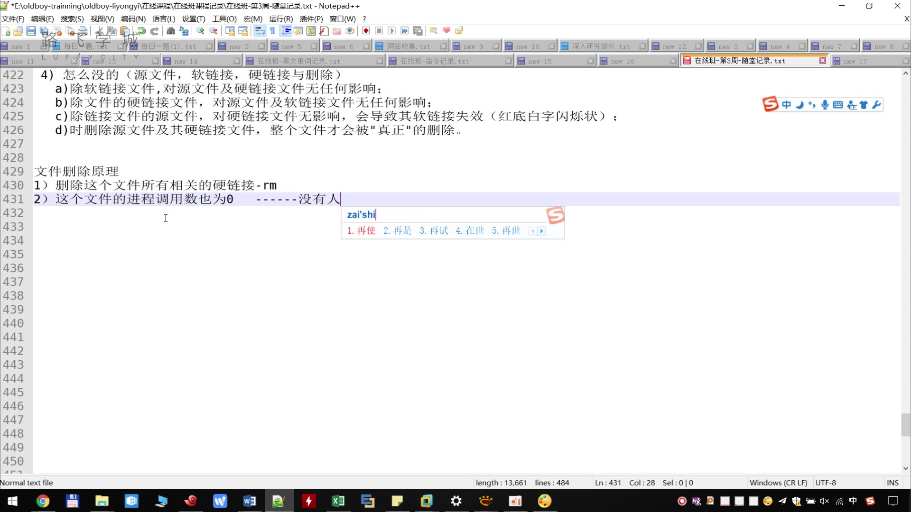
Task: Click scrollbar down arrow in editor
Action: point(905,468)
